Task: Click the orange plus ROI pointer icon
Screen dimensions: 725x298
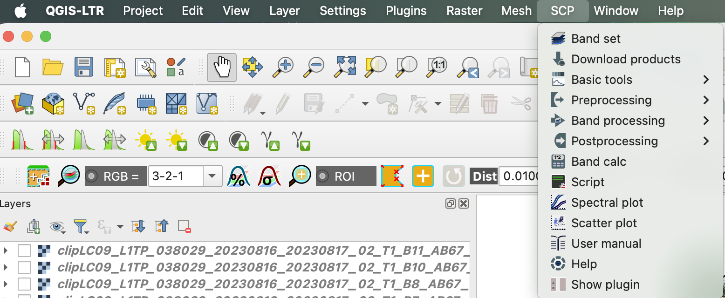Action: 423,176
